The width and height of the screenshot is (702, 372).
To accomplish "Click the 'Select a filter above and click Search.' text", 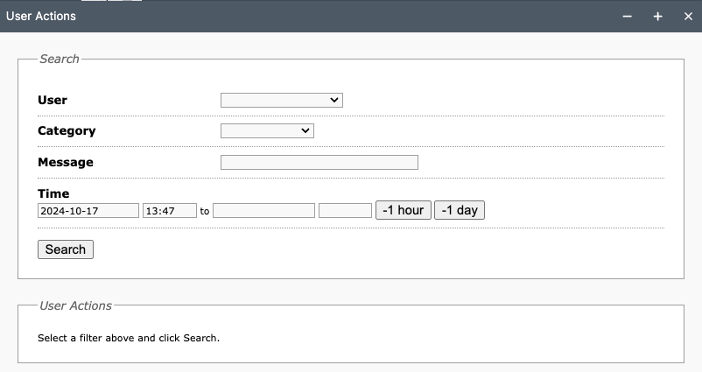I will click(129, 338).
